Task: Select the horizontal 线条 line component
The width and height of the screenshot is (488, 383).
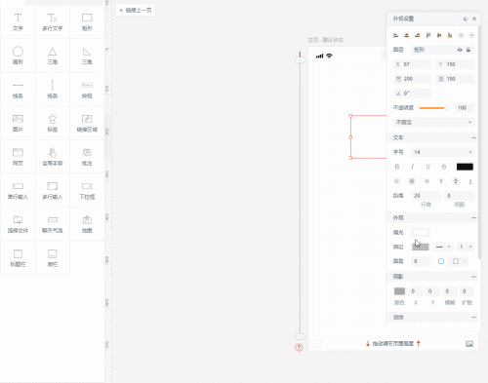Action: [x=18, y=90]
